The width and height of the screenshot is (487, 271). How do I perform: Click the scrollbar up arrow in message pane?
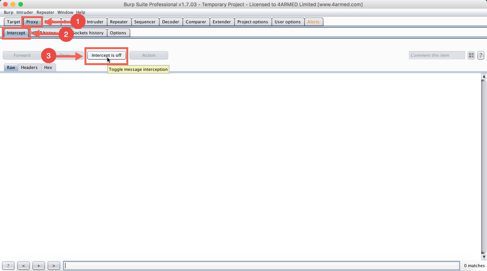pyautogui.click(x=484, y=77)
